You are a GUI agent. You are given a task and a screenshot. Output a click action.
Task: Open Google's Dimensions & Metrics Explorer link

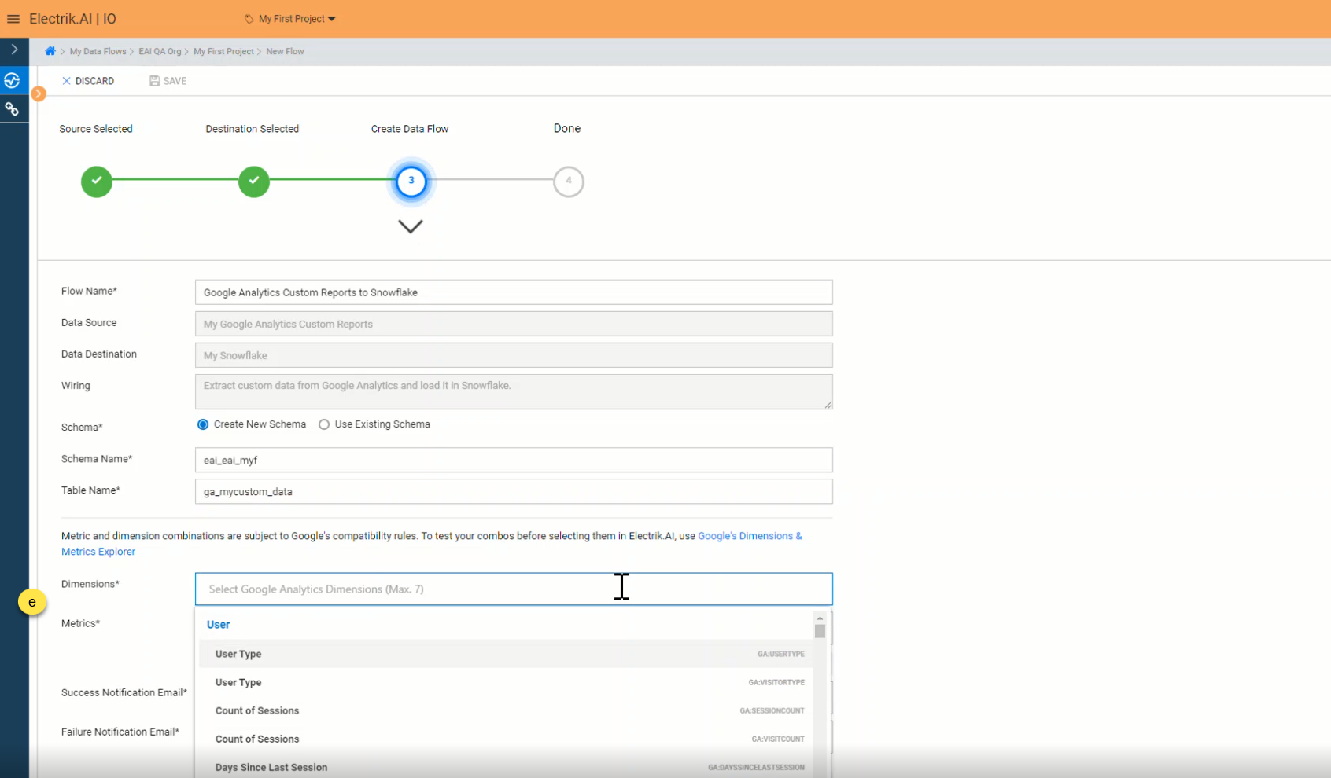coord(749,536)
